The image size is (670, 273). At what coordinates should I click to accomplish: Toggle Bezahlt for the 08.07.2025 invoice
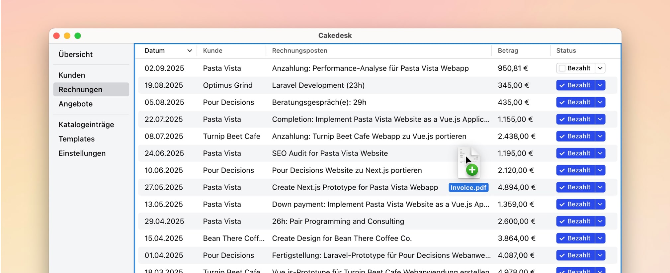tap(575, 136)
